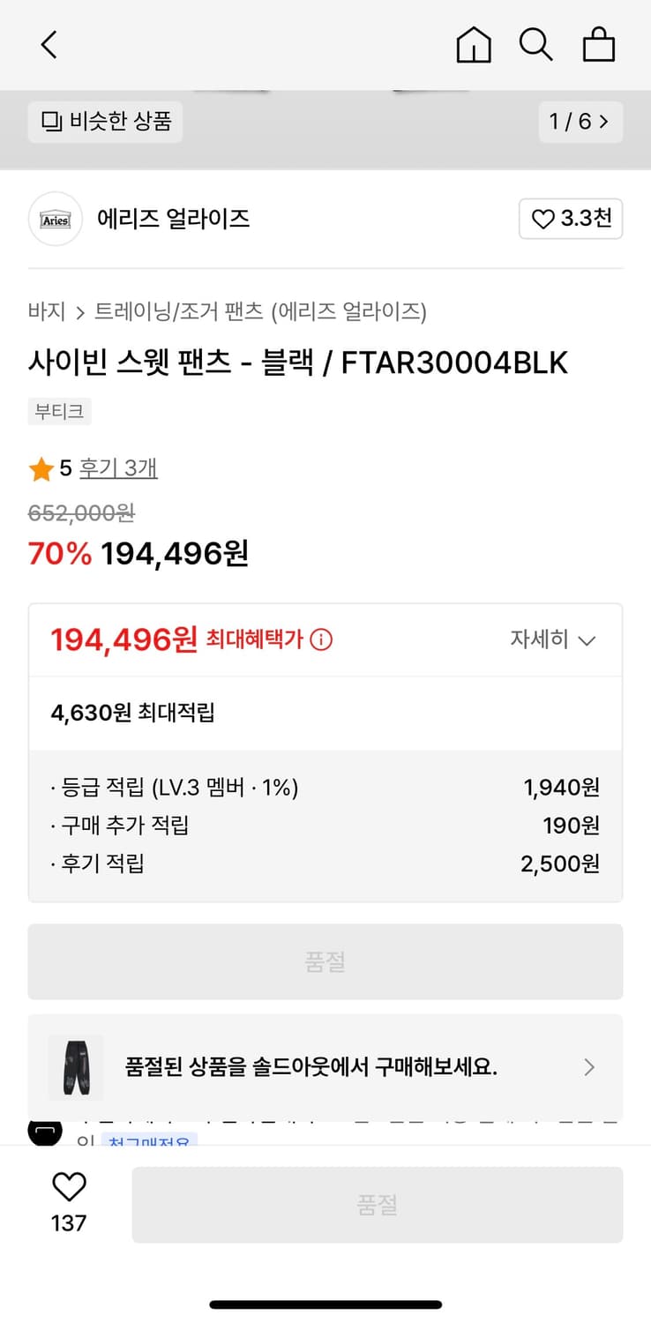
Task: Open search with the magnifier icon
Action: [x=535, y=44]
